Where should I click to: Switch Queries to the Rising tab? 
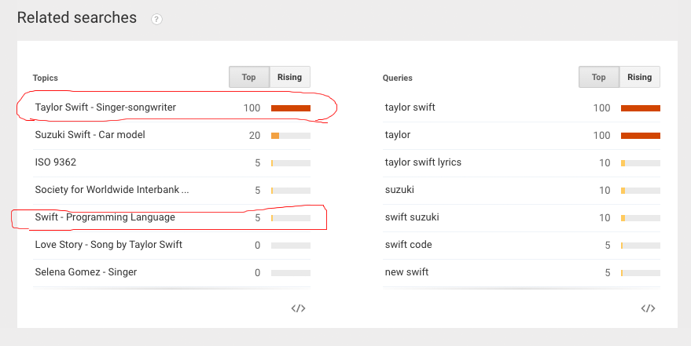point(639,77)
